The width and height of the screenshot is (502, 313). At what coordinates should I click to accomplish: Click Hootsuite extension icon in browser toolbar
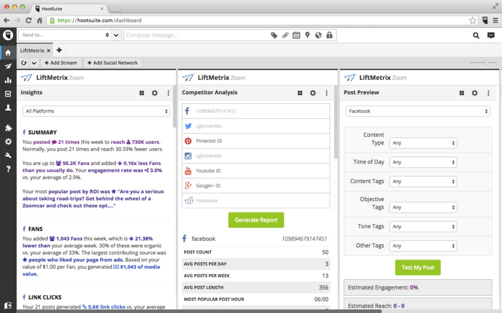(x=485, y=20)
